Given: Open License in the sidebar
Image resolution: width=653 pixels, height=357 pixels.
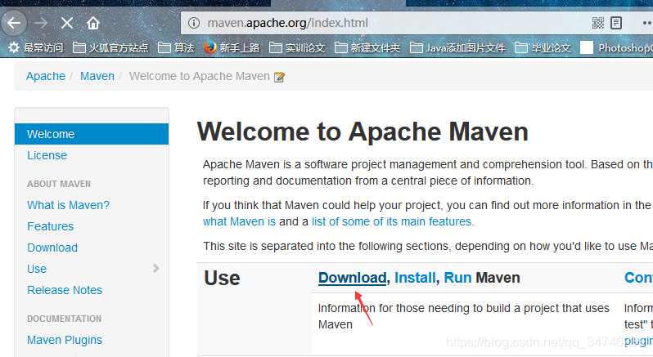Looking at the screenshot, I should click(x=47, y=155).
